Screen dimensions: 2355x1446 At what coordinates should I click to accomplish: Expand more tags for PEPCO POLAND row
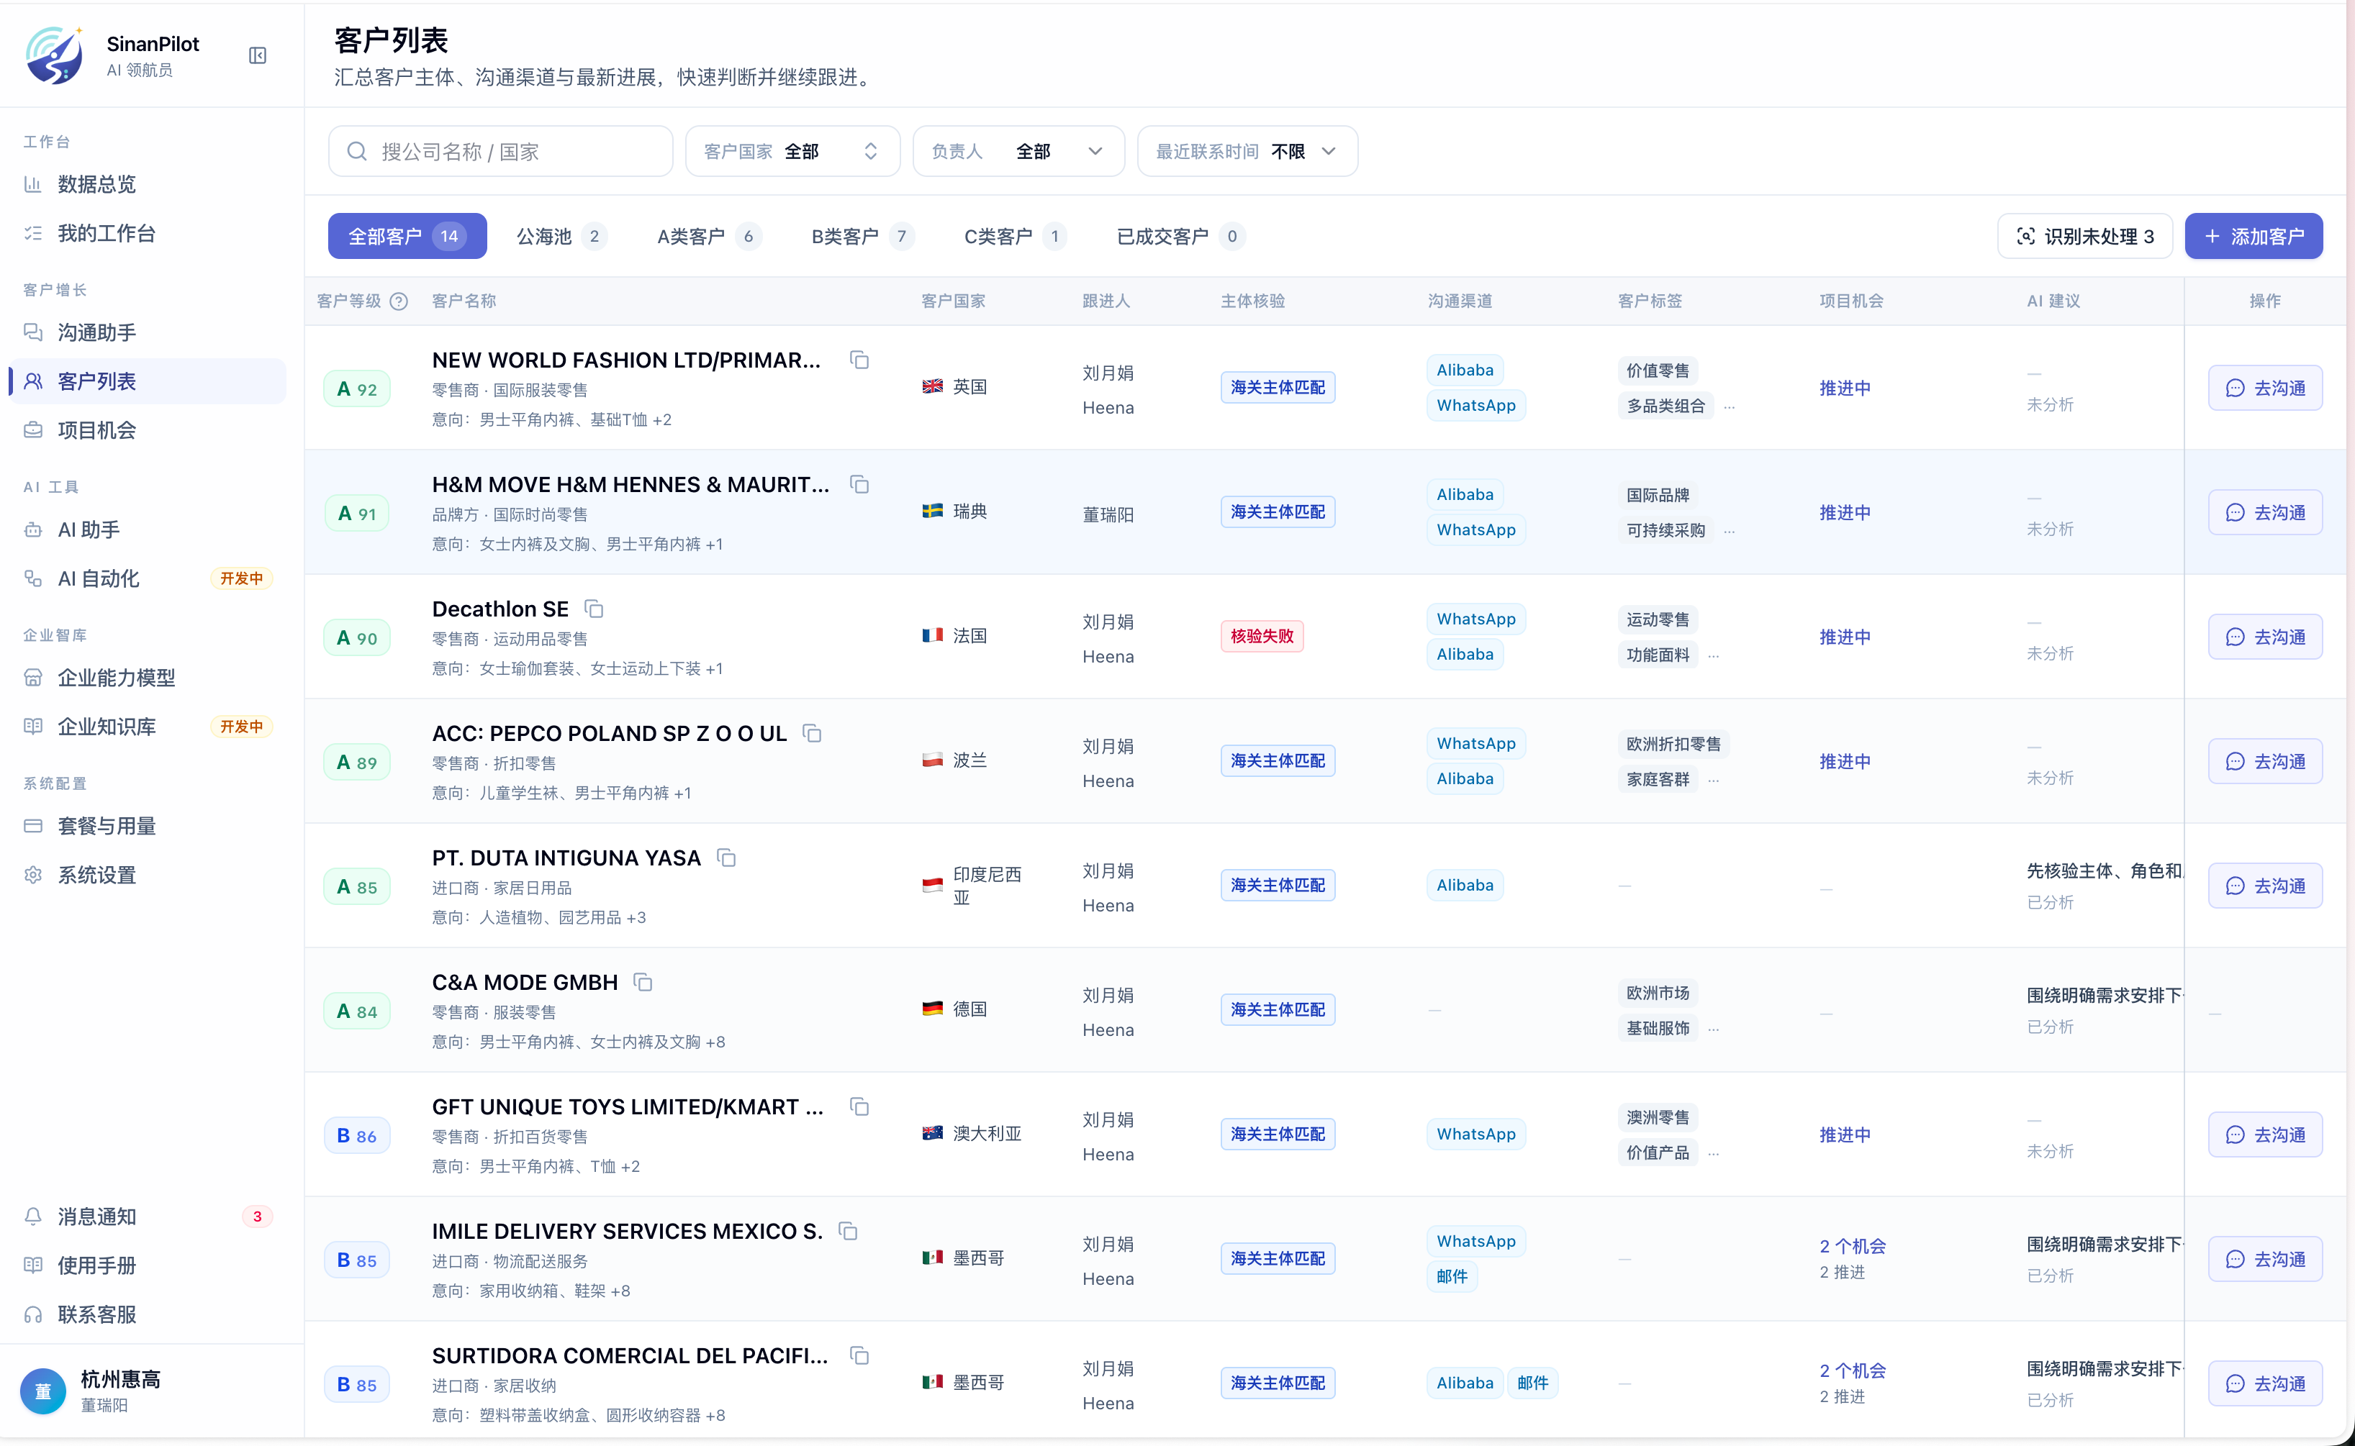[1713, 779]
